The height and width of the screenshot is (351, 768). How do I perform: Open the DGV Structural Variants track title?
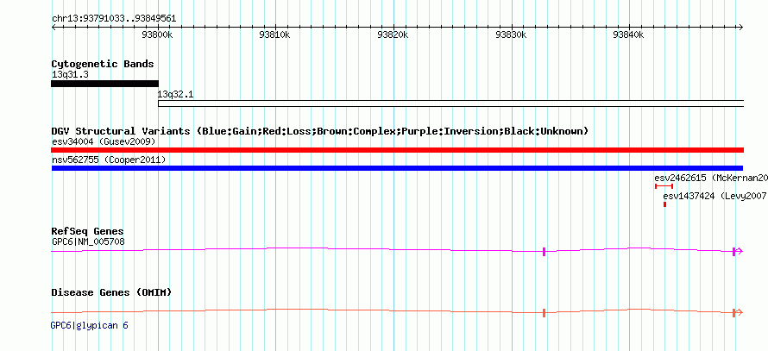click(x=320, y=131)
